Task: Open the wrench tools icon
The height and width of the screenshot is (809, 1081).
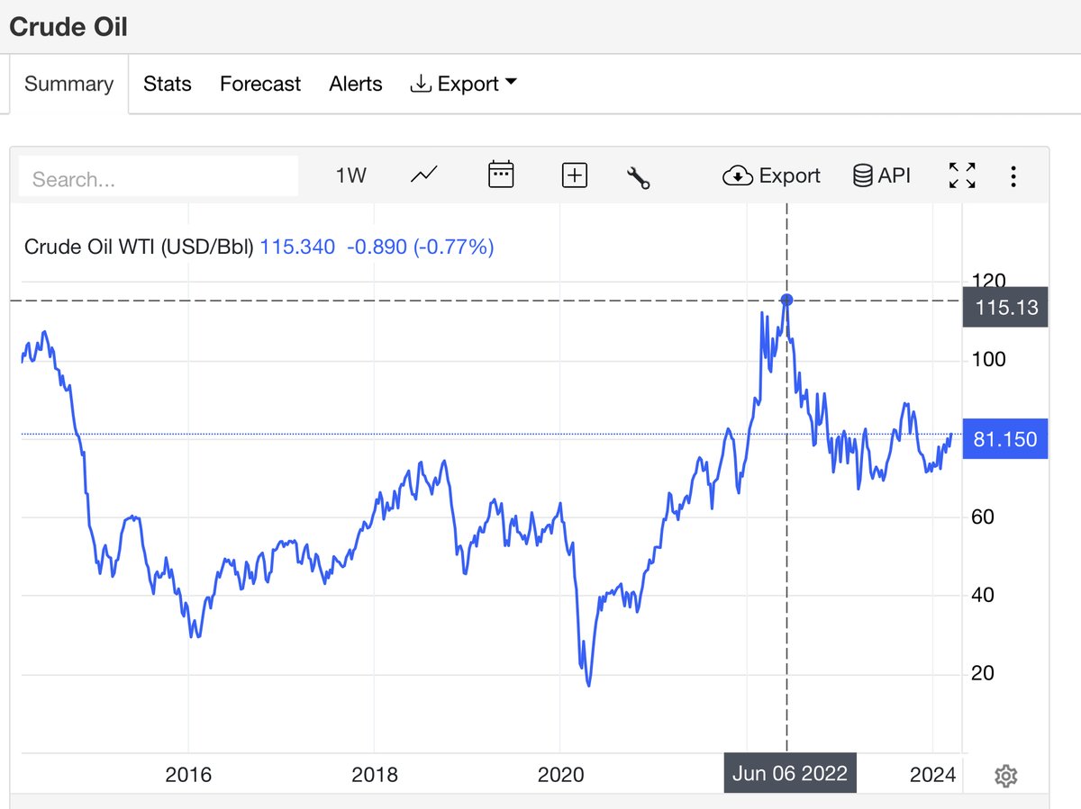Action: click(639, 177)
